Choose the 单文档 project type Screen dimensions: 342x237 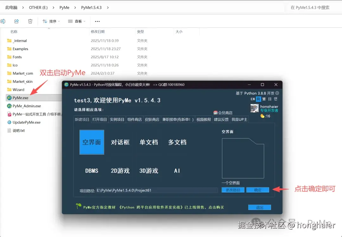coord(149,142)
